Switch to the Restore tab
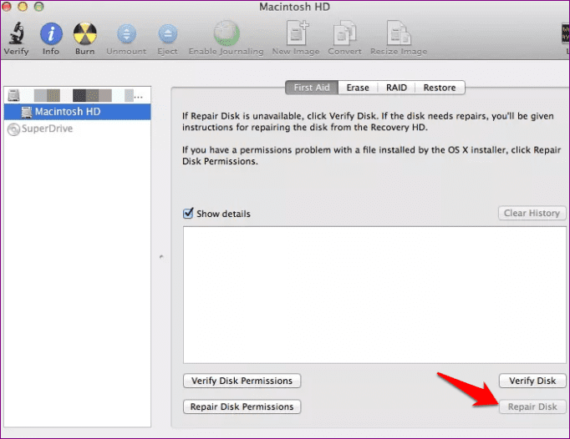The image size is (570, 439). click(440, 88)
